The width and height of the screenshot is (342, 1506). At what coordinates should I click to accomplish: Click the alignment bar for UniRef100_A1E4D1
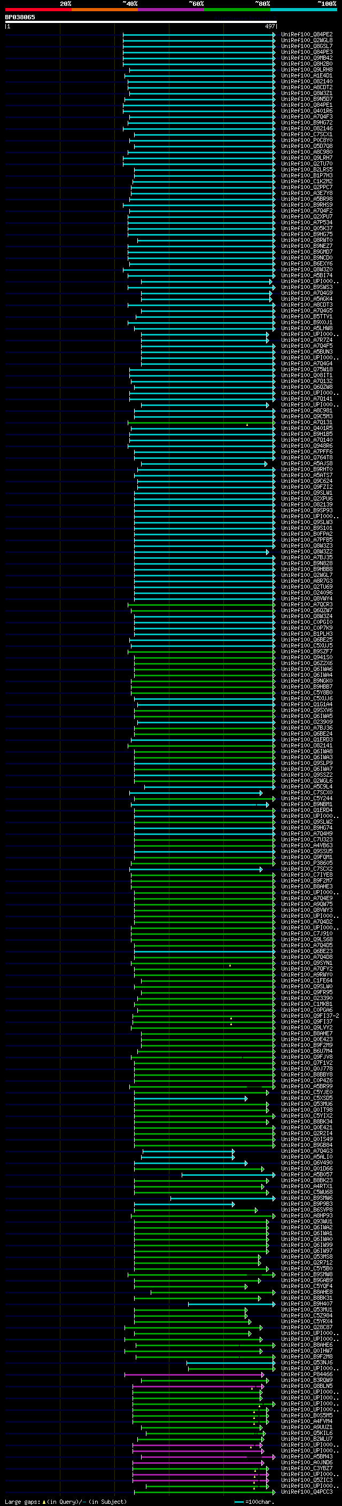pos(200,75)
